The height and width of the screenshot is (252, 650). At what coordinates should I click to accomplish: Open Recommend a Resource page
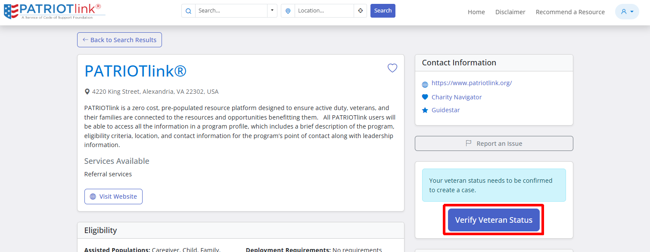[x=570, y=12]
